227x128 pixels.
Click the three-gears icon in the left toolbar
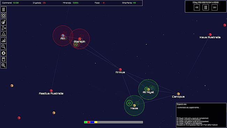[x=3, y=28]
